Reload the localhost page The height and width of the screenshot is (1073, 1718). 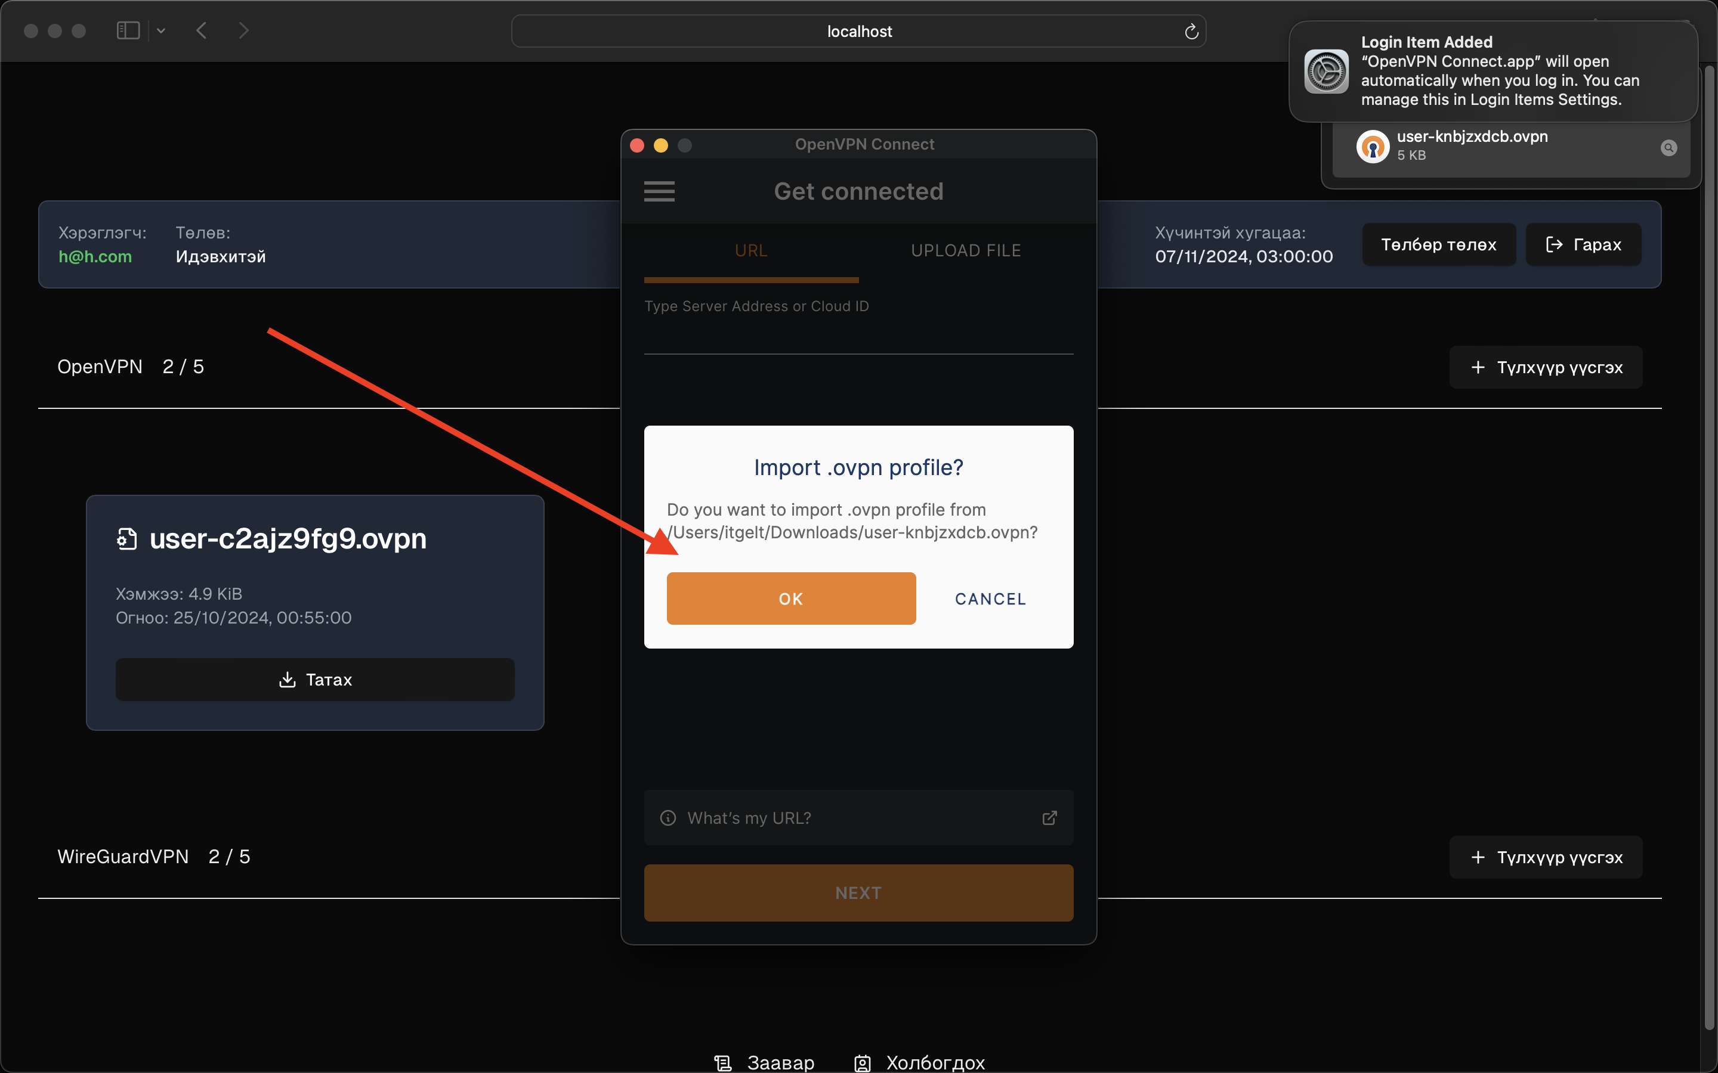(1191, 31)
